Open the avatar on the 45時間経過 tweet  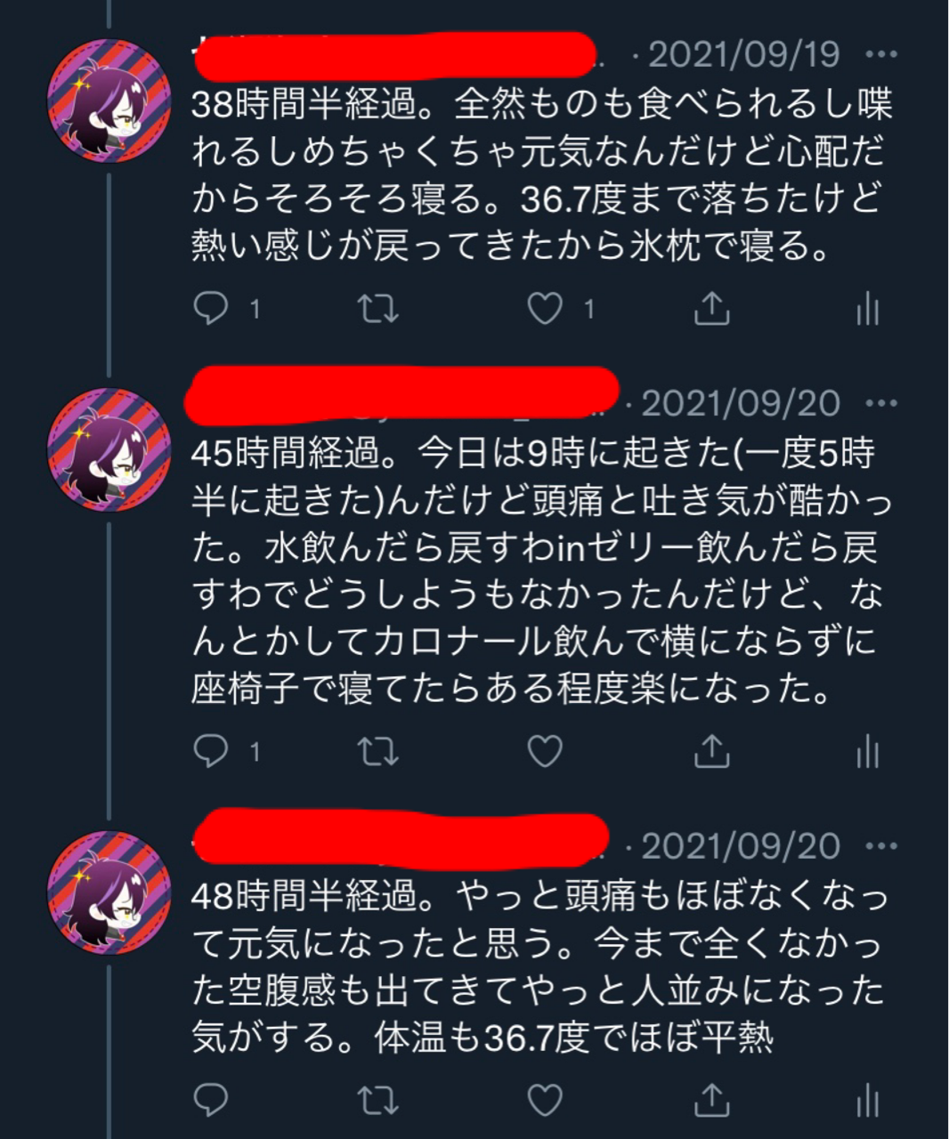coord(109,450)
